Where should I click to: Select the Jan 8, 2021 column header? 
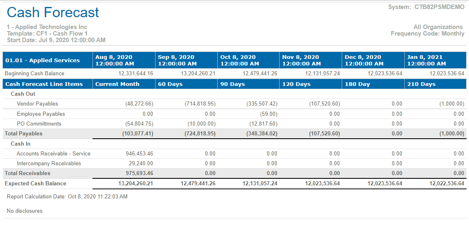(426, 60)
